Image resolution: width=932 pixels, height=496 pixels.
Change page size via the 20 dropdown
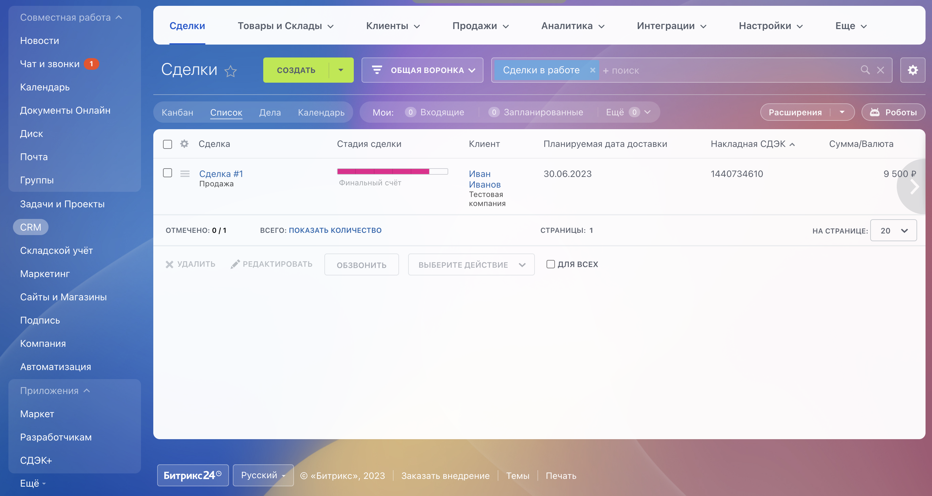pos(893,231)
